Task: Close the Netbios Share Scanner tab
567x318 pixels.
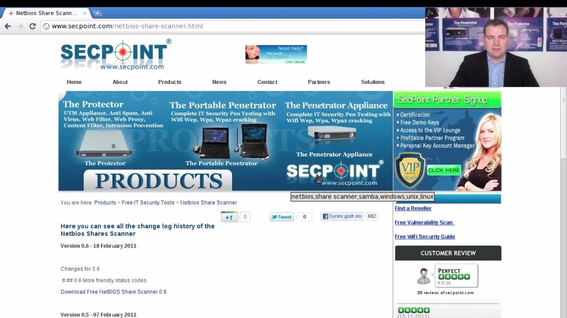Action: [x=84, y=13]
